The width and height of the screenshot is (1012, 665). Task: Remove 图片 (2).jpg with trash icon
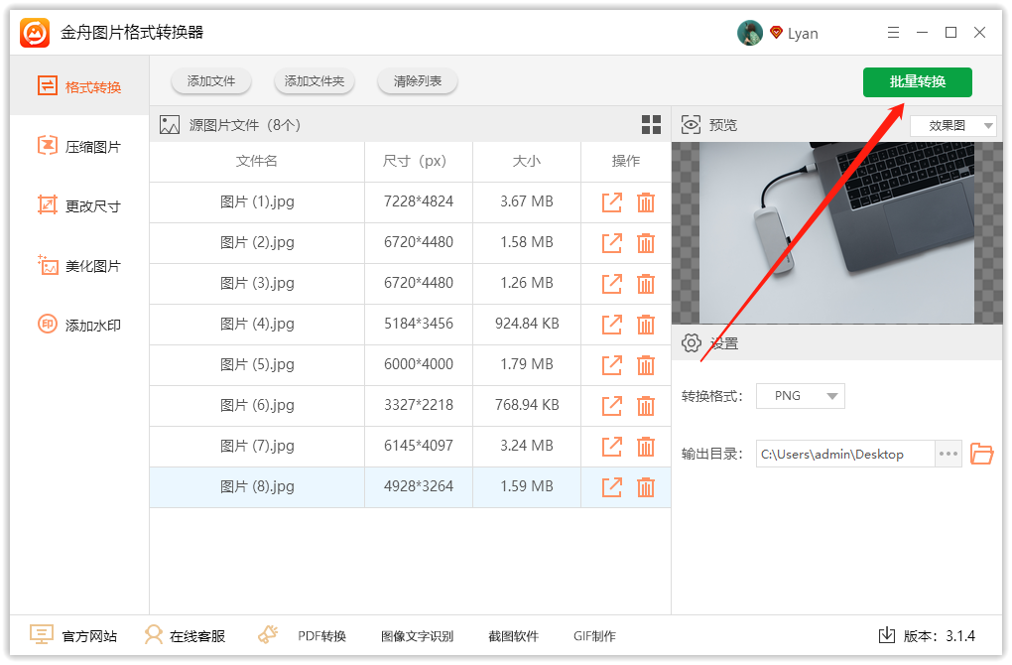pos(646,243)
